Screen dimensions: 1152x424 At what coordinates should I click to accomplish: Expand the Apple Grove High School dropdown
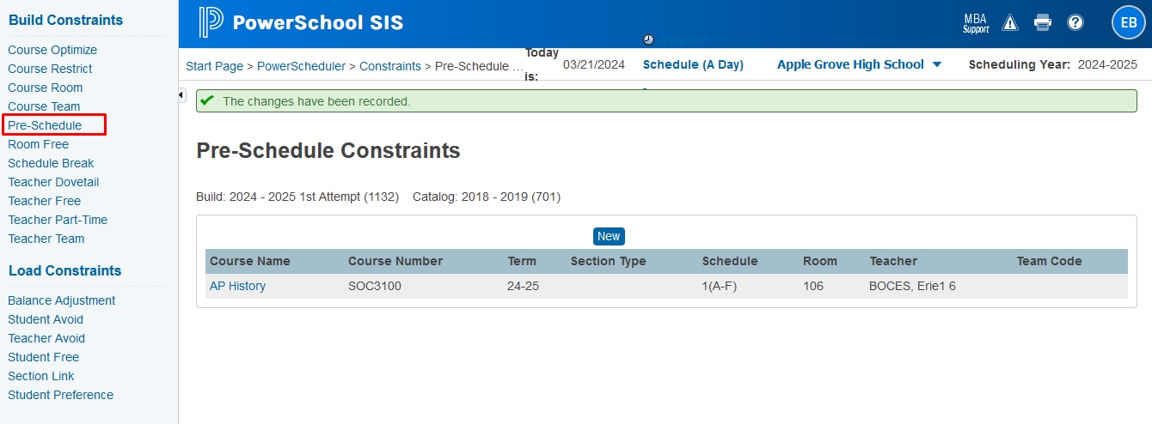(859, 64)
